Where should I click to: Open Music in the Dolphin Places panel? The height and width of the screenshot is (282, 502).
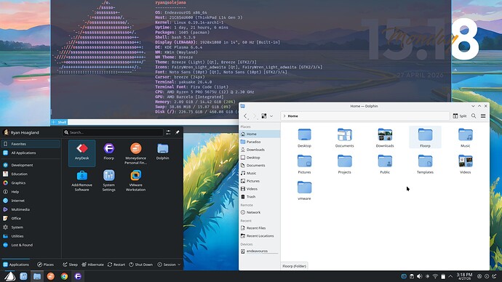[x=260, y=173]
